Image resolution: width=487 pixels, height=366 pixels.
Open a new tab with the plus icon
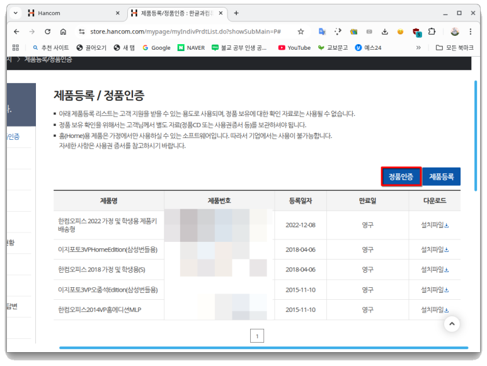coord(236,13)
